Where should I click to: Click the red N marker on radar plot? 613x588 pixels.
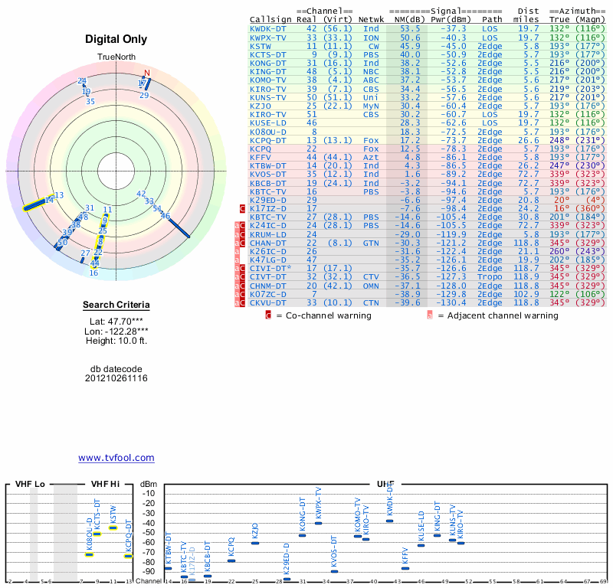click(x=147, y=73)
